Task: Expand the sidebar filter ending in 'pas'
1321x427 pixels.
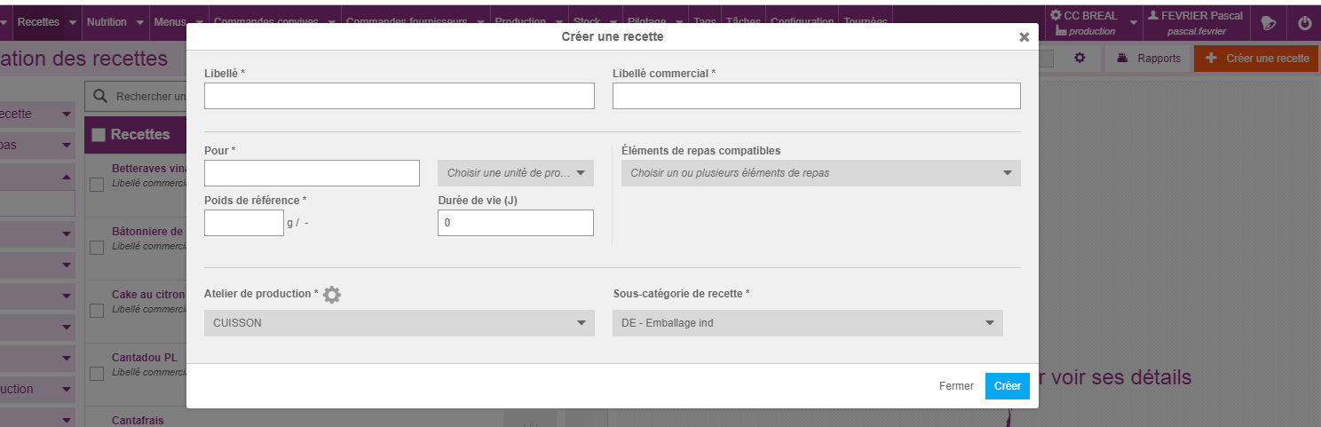Action: 37,145
